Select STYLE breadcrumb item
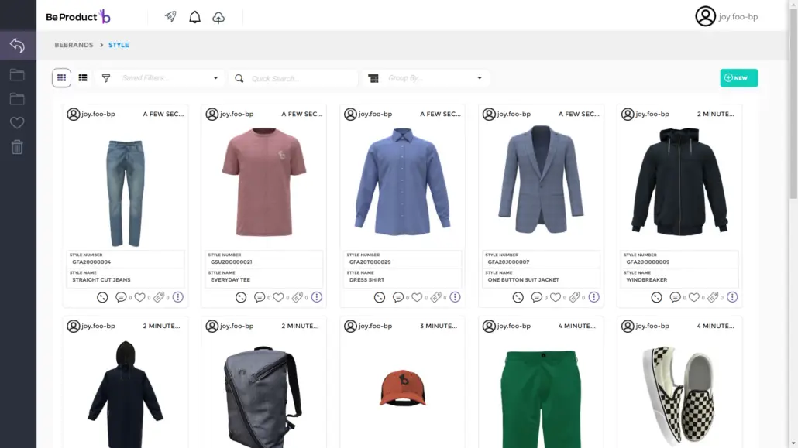 pyautogui.click(x=119, y=46)
